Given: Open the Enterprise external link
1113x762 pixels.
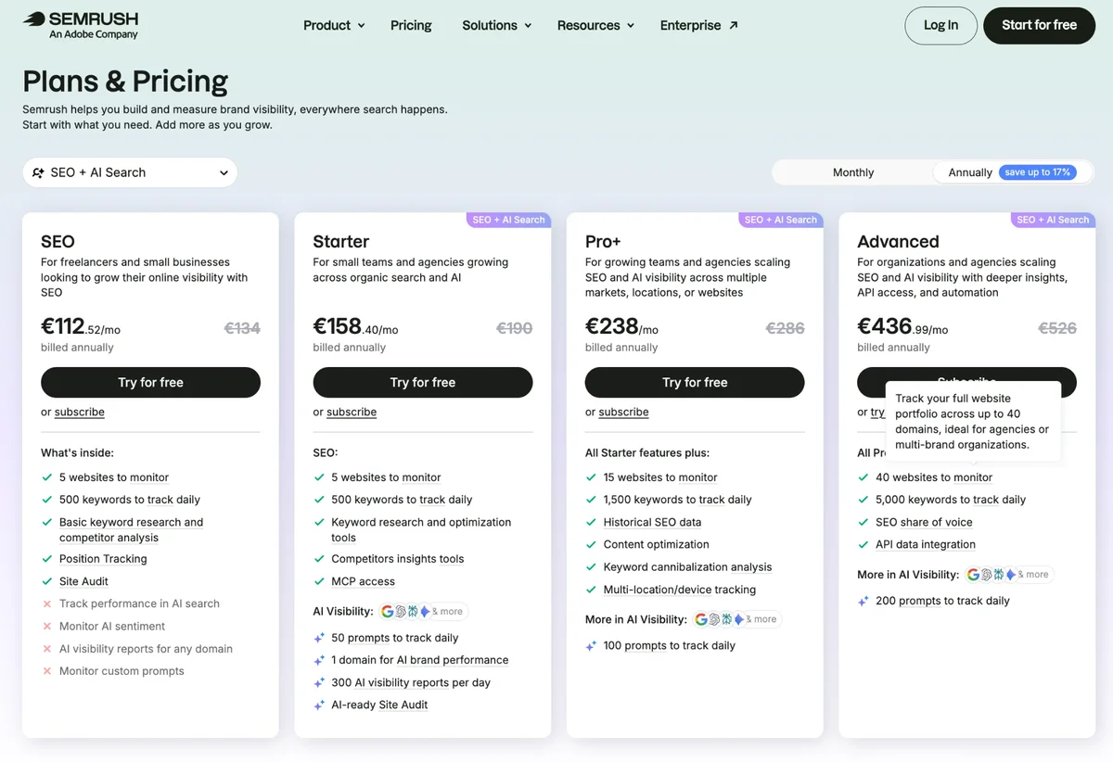Looking at the screenshot, I should (699, 25).
